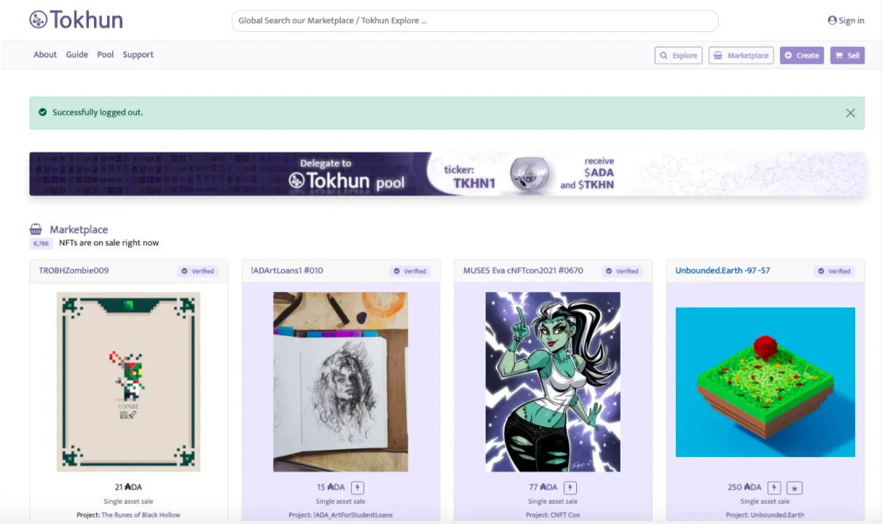Image resolution: width=882 pixels, height=524 pixels.
Task: Click the Sell button
Action: tap(847, 55)
